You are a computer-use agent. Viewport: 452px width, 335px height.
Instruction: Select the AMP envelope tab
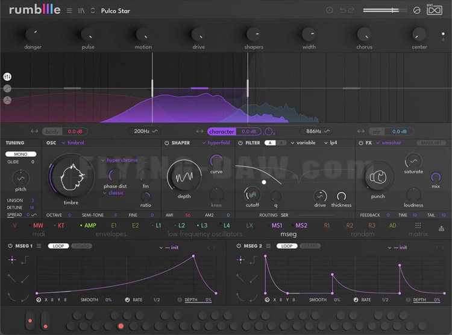90,226
